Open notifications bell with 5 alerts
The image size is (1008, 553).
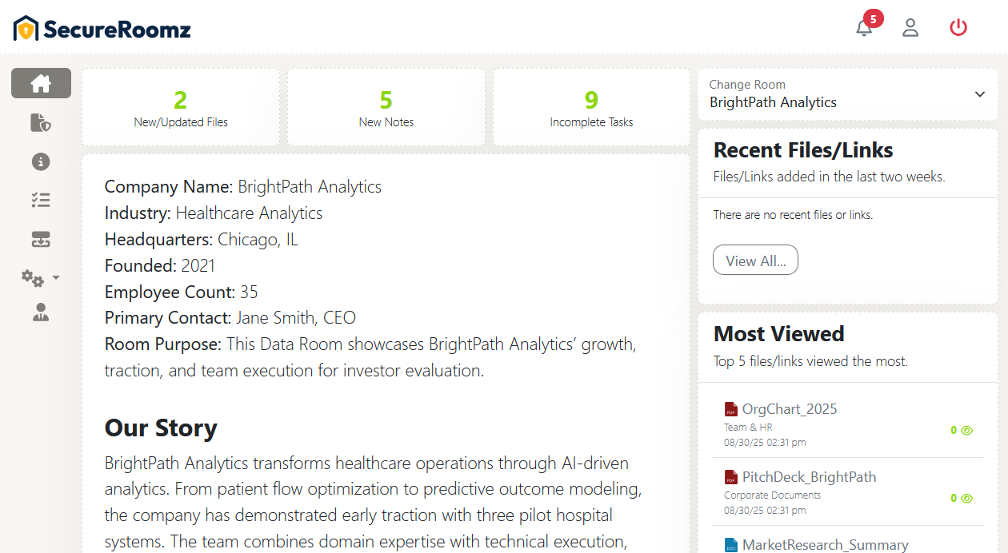point(864,28)
